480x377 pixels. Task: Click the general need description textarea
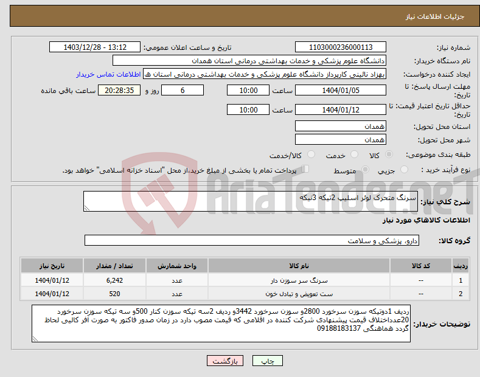pos(251,201)
